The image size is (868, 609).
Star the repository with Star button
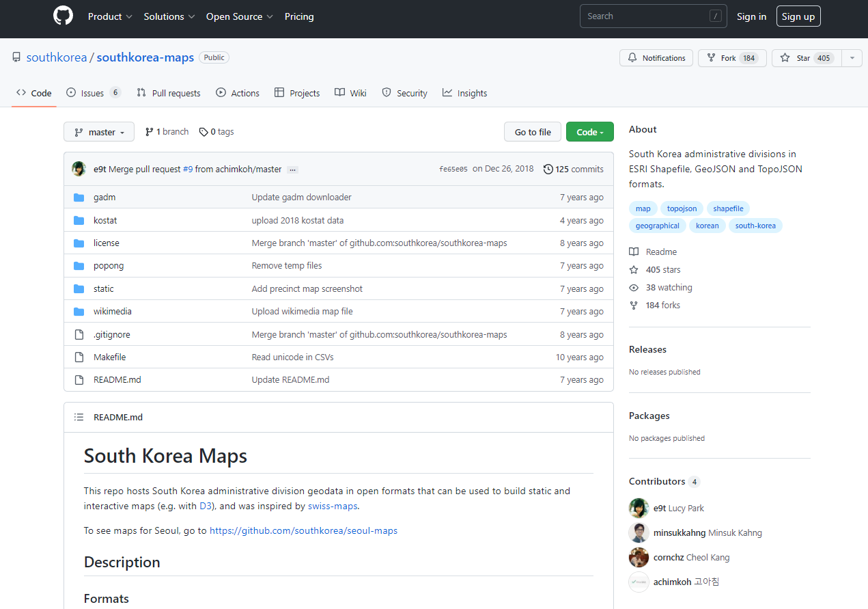[x=807, y=58]
